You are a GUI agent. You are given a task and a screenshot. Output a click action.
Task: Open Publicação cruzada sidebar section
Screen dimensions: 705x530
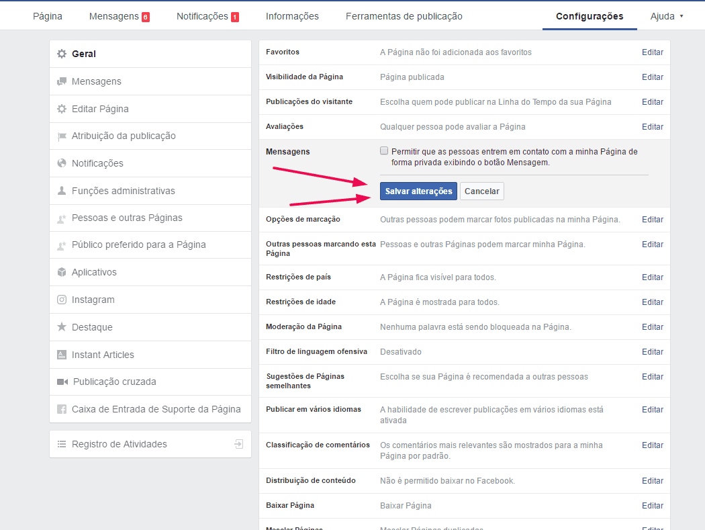pyautogui.click(x=150, y=382)
